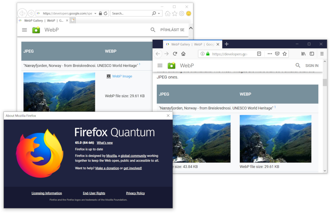Image resolution: width=330 pixels, height=213 pixels.
Task: Click the smiley feedback icon in Internet Explorer
Action: point(189,13)
